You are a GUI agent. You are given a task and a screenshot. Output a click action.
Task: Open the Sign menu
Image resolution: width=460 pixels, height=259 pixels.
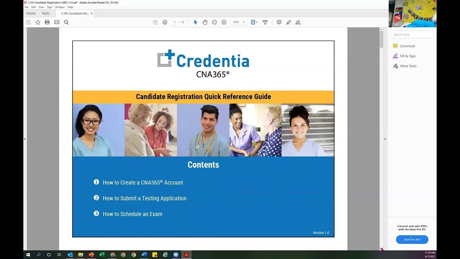click(50, 7)
